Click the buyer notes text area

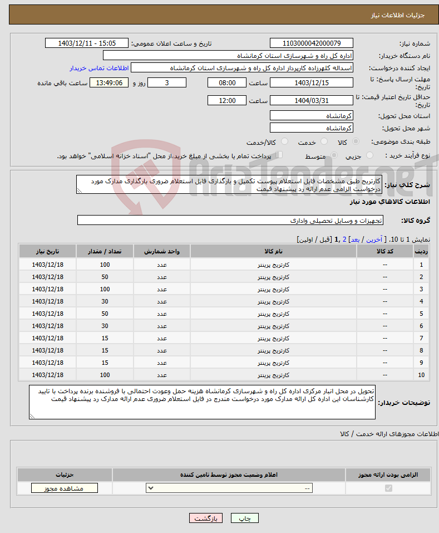(202, 402)
